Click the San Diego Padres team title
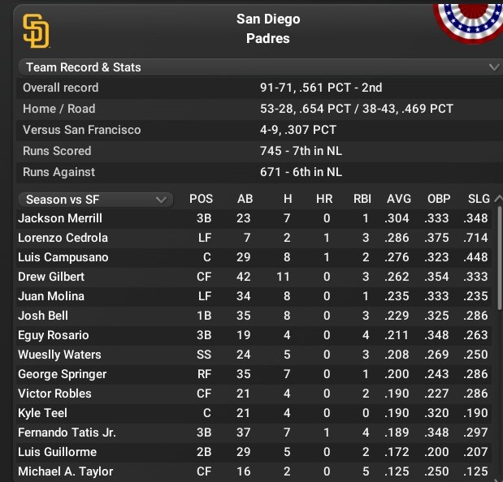This screenshot has width=503, height=482. coord(268,28)
